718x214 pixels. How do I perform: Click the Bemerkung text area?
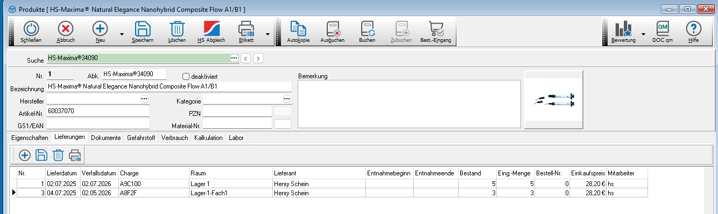click(409, 104)
